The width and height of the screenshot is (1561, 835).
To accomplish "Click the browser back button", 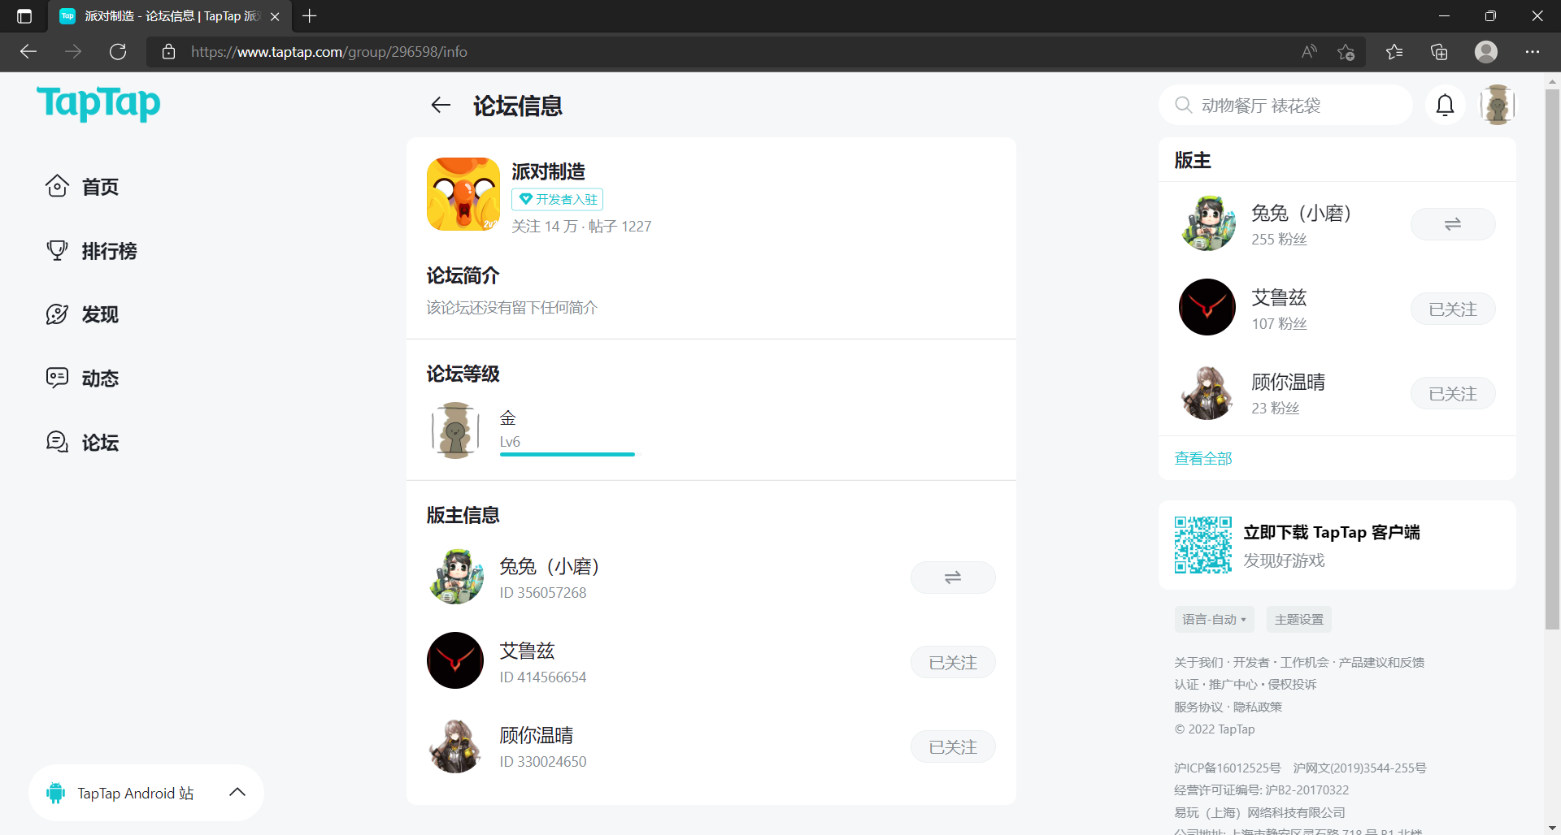I will pyautogui.click(x=28, y=52).
